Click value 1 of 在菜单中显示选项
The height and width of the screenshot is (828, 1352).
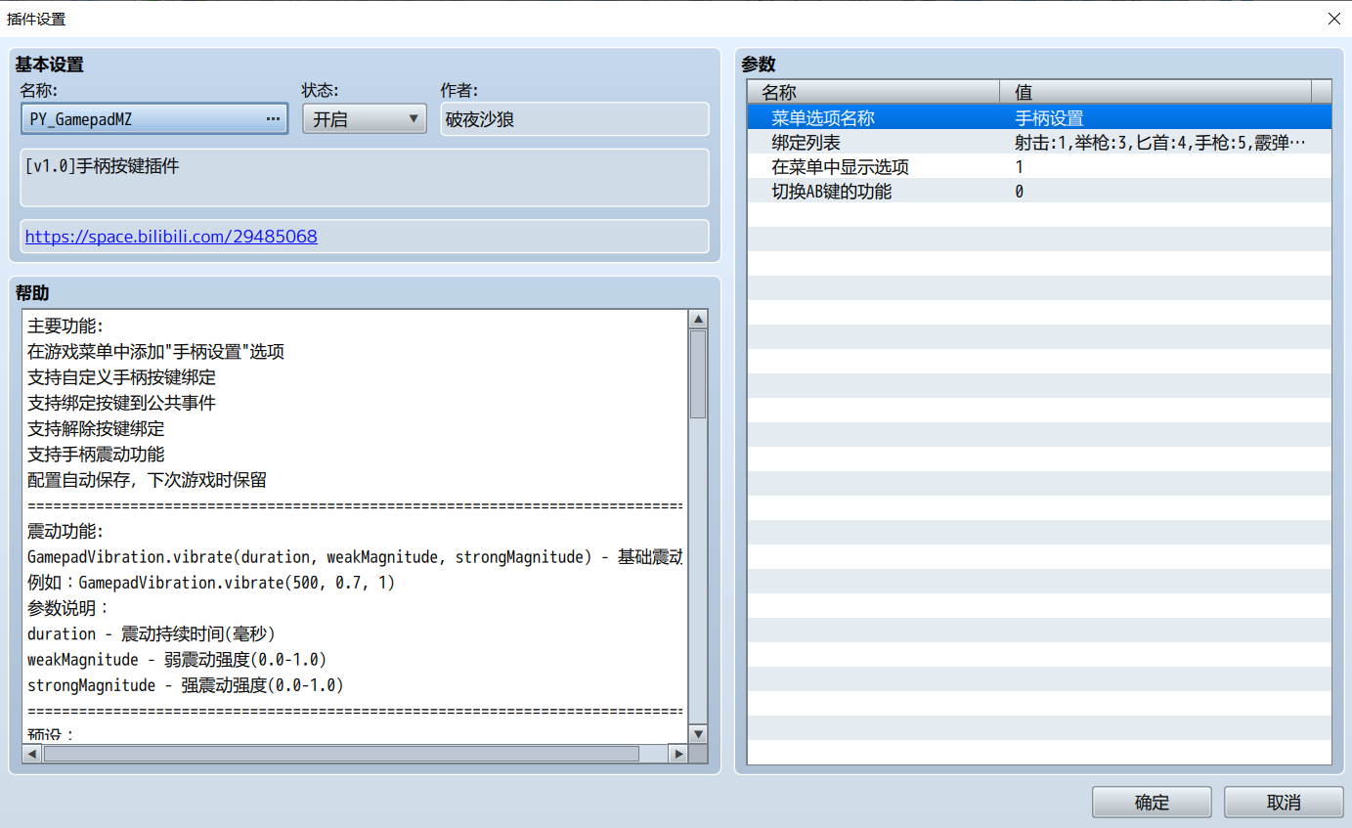coord(1020,167)
